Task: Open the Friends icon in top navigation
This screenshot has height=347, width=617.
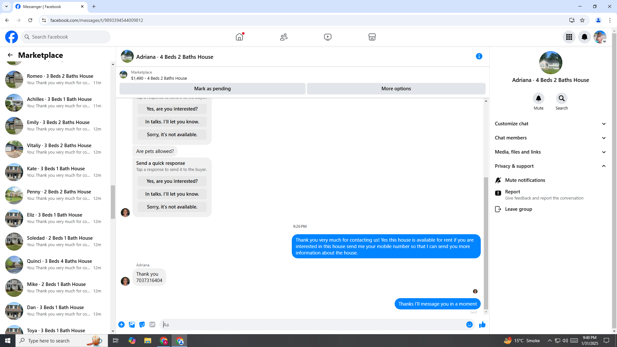Action: coord(284,37)
